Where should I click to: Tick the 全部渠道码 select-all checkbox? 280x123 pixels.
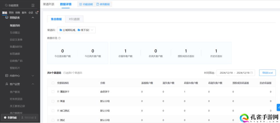tap(53, 83)
